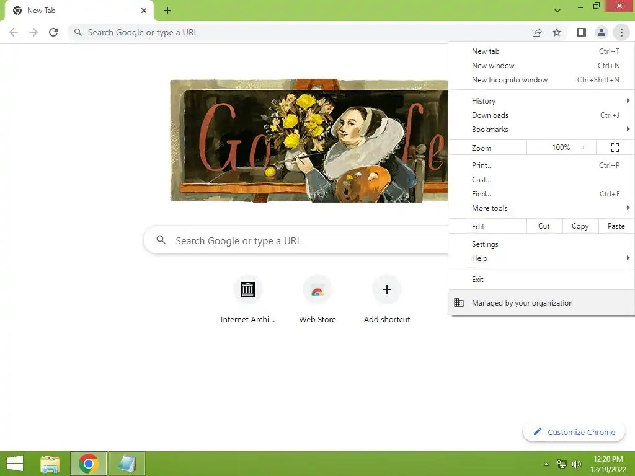Open Downloads from the menu

(541, 115)
